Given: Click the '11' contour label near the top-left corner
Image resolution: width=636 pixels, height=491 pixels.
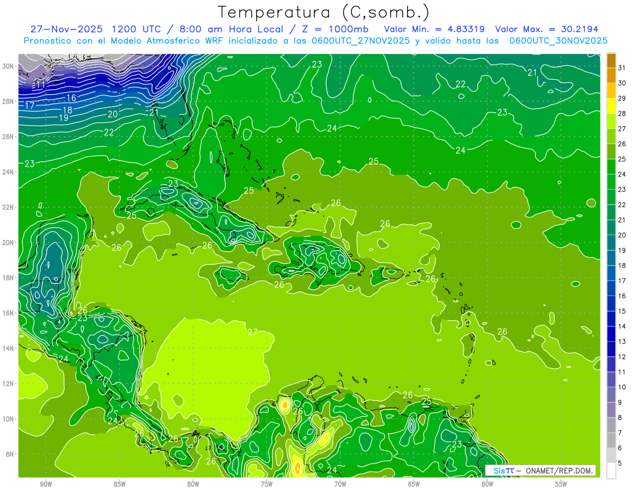Looking at the screenshot, I should (40, 85).
